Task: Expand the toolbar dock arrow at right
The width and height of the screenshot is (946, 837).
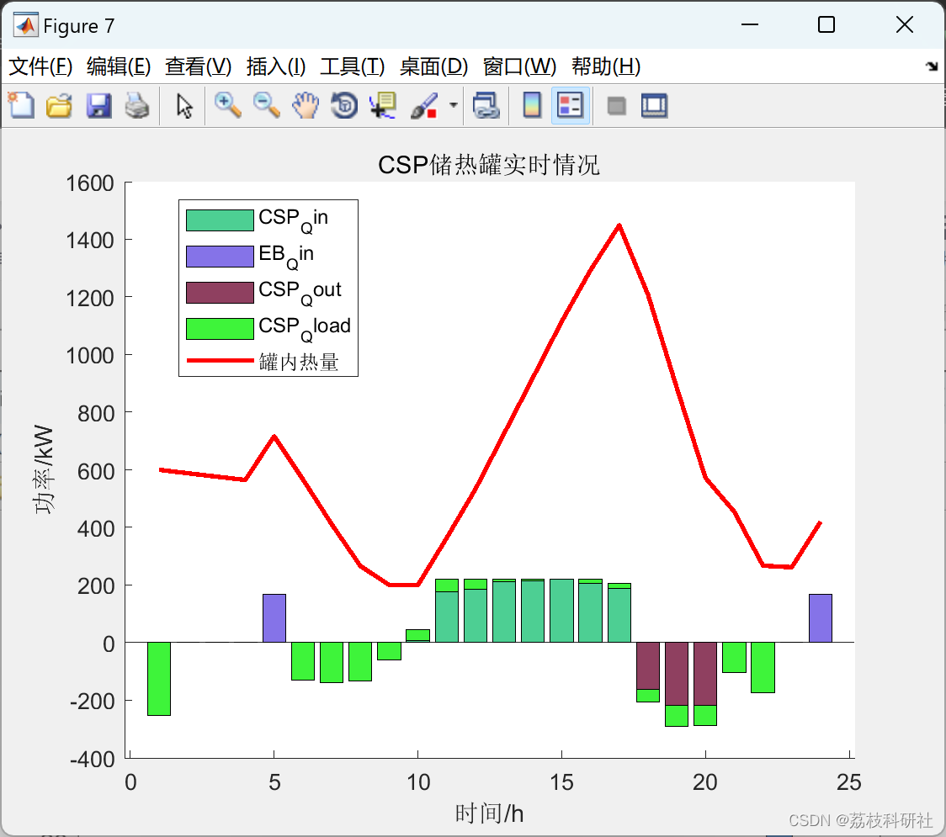Action: point(933,66)
